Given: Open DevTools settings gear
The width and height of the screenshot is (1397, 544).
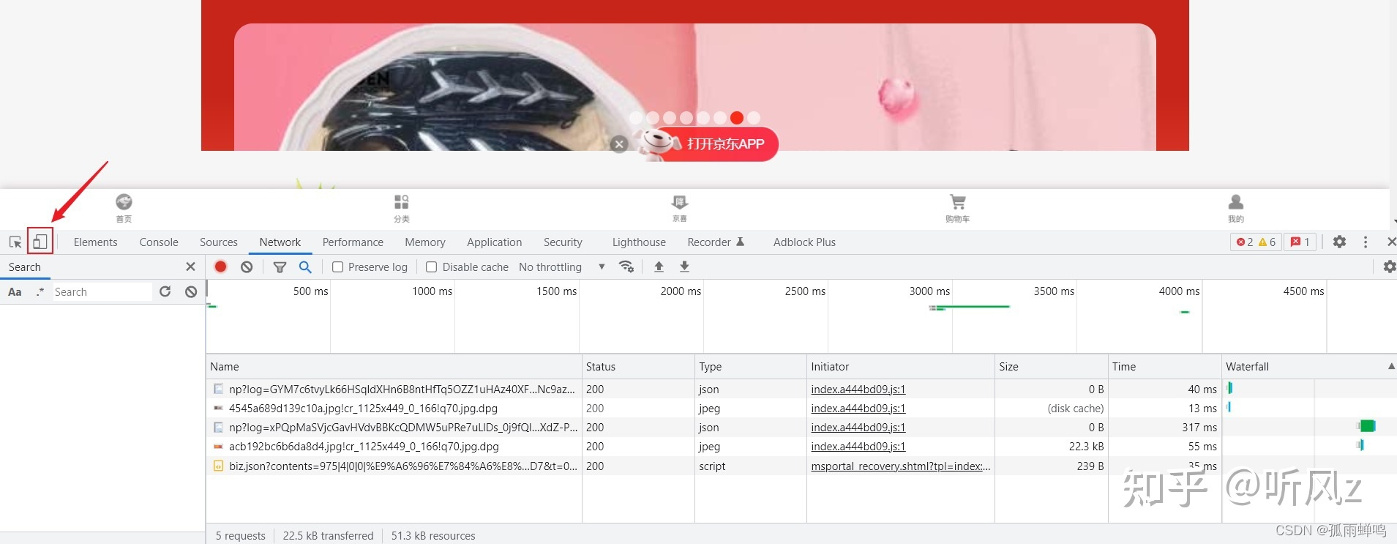Looking at the screenshot, I should 1339,242.
